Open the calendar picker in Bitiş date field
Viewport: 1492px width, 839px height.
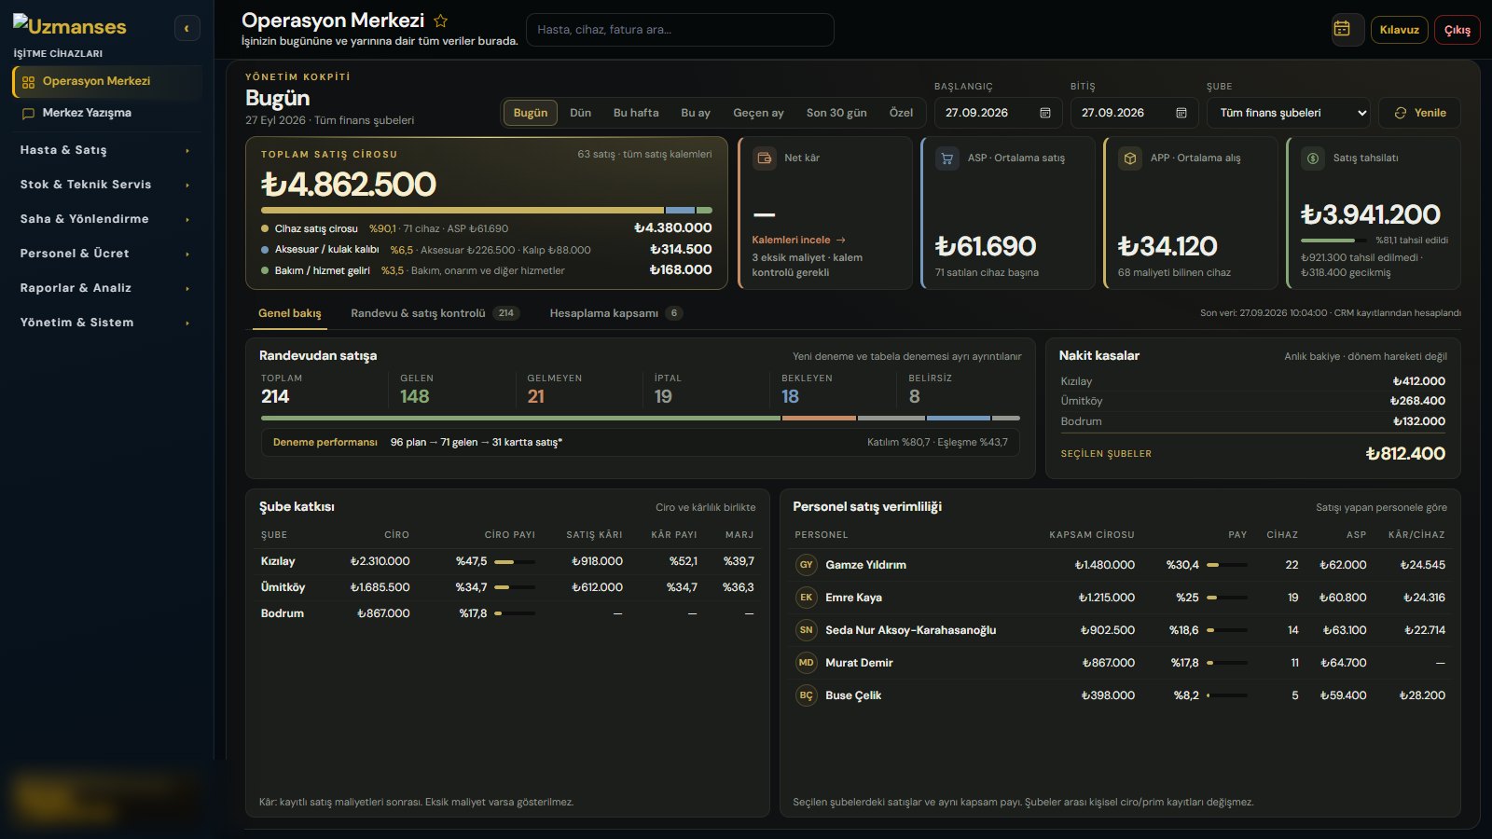click(x=1181, y=113)
